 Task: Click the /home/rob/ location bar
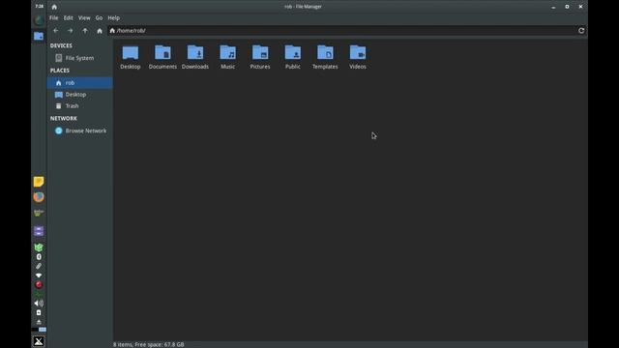[x=341, y=30]
